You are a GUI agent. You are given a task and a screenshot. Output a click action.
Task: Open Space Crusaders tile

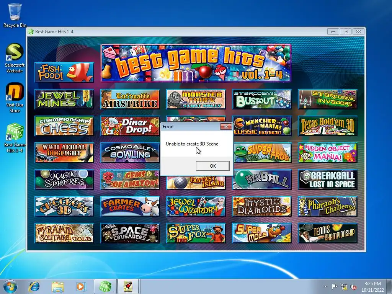[130, 233]
